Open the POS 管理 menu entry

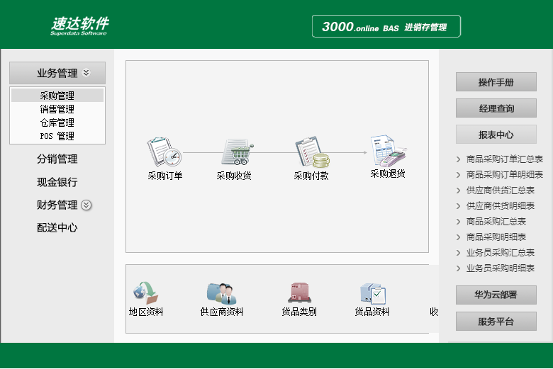pos(57,136)
